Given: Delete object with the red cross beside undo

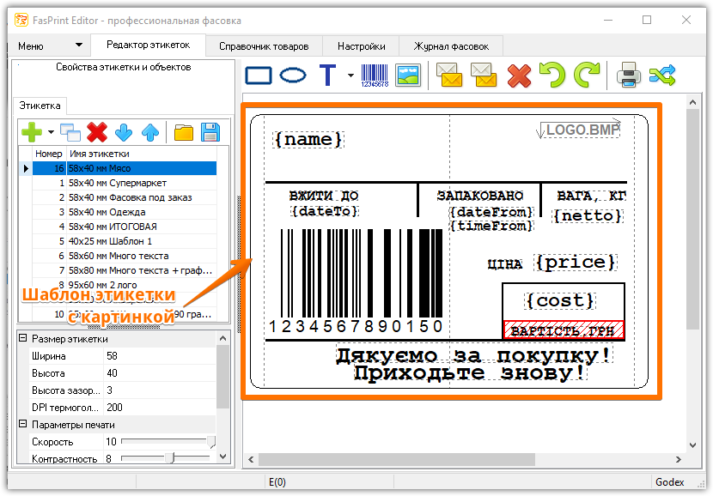Looking at the screenshot, I should point(519,76).
